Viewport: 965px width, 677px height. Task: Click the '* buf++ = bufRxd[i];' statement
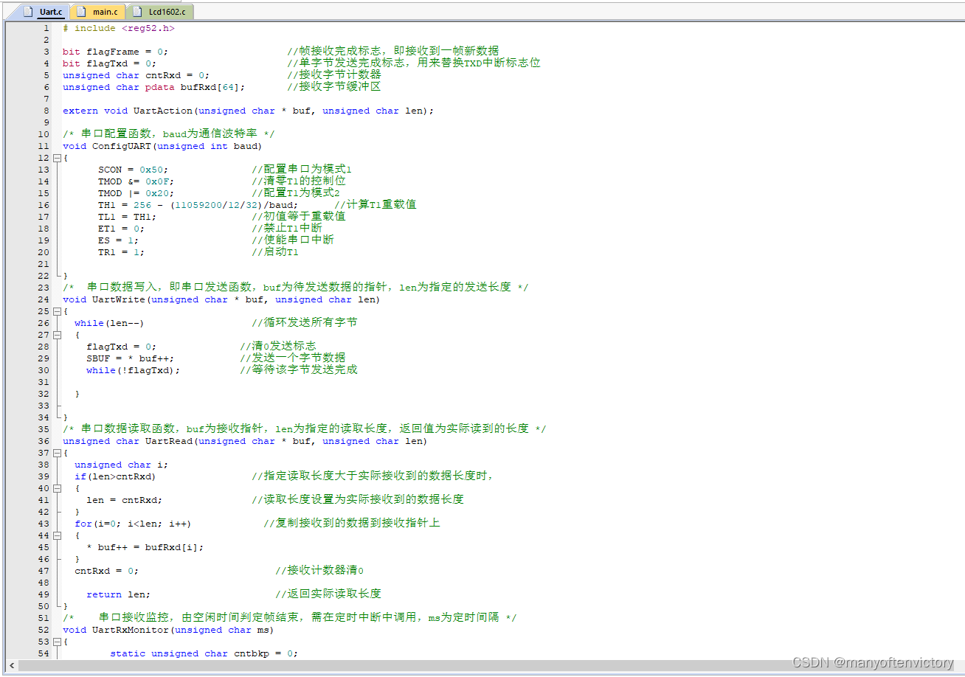[145, 547]
